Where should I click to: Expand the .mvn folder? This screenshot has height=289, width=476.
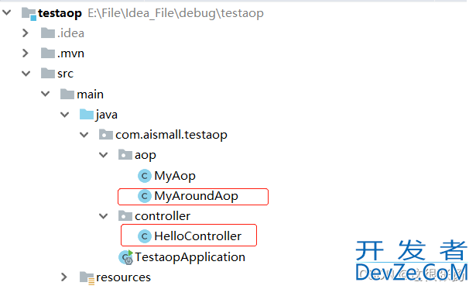pyautogui.click(x=26, y=53)
